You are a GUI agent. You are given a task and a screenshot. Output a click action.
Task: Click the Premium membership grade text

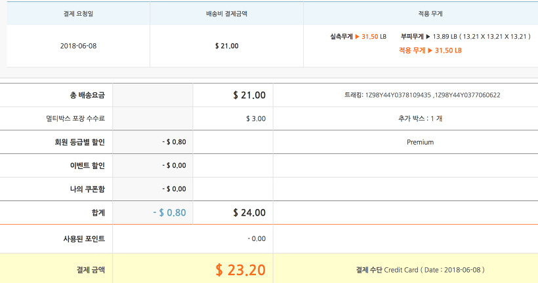(x=420, y=142)
